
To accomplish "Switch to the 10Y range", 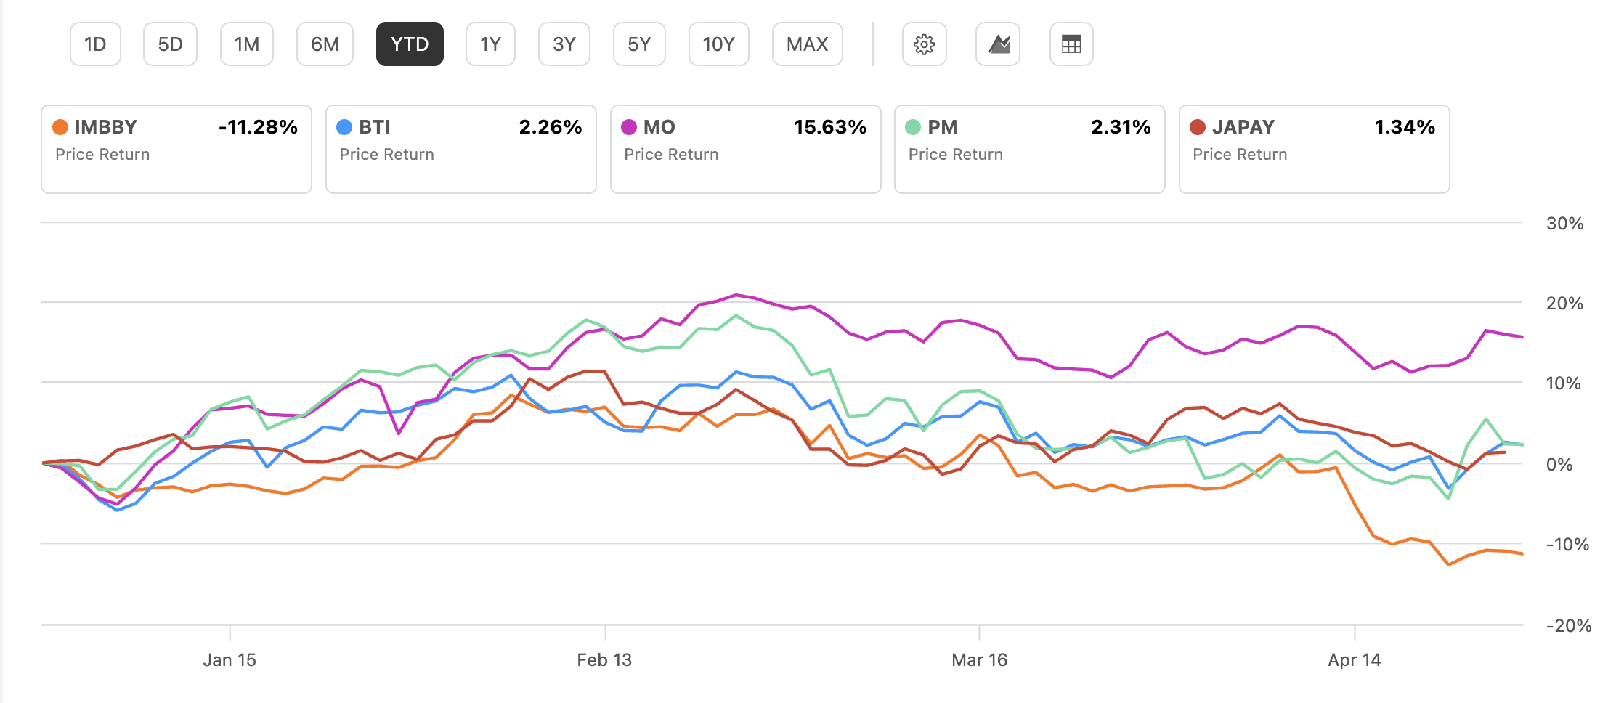I will 718,44.
